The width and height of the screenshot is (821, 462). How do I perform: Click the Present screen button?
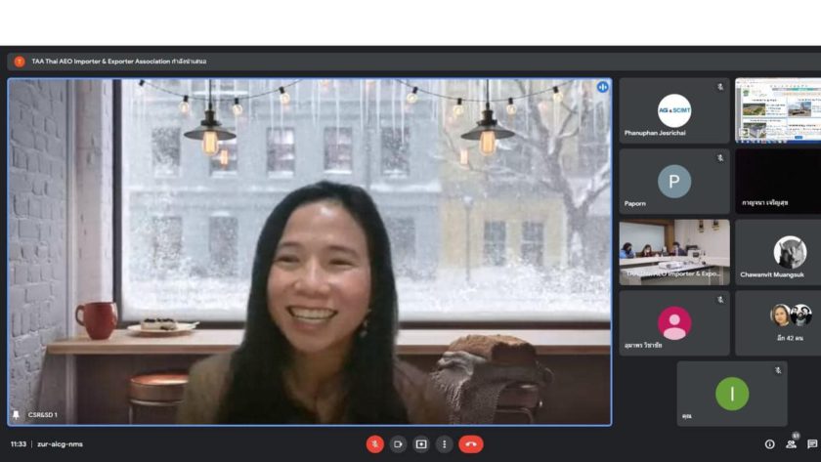(x=421, y=444)
